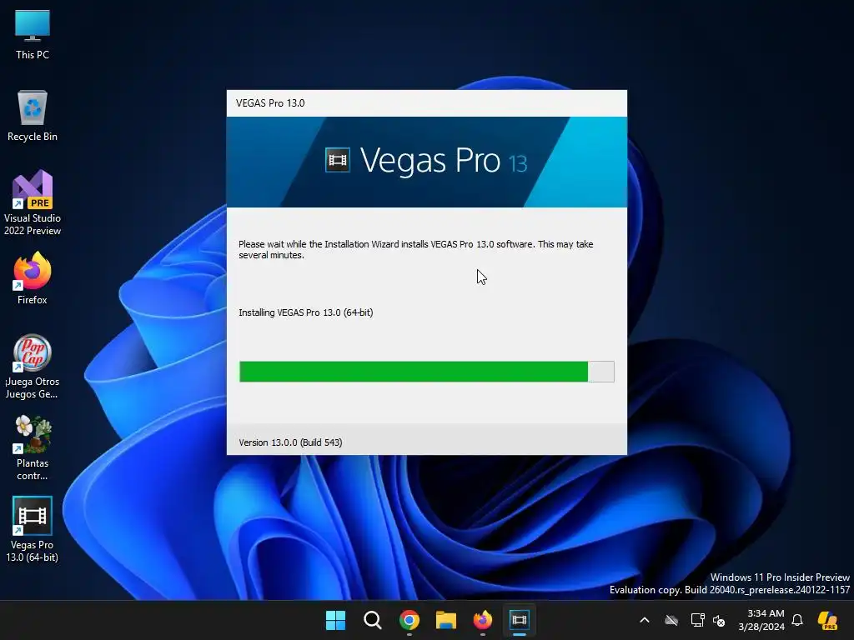Open the notifications bell icon
Screen dimensions: 854x640
coord(797,620)
